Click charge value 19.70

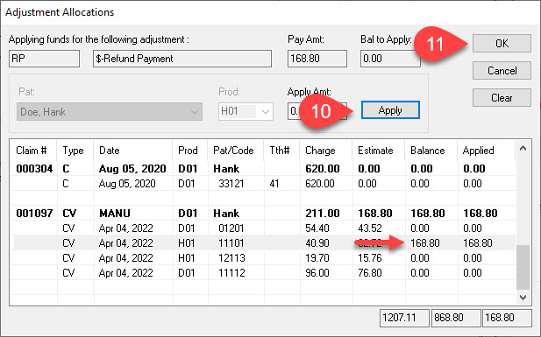click(x=317, y=257)
